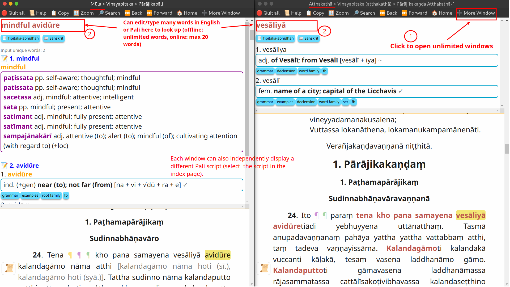Show examples for vesālī

click(285, 102)
